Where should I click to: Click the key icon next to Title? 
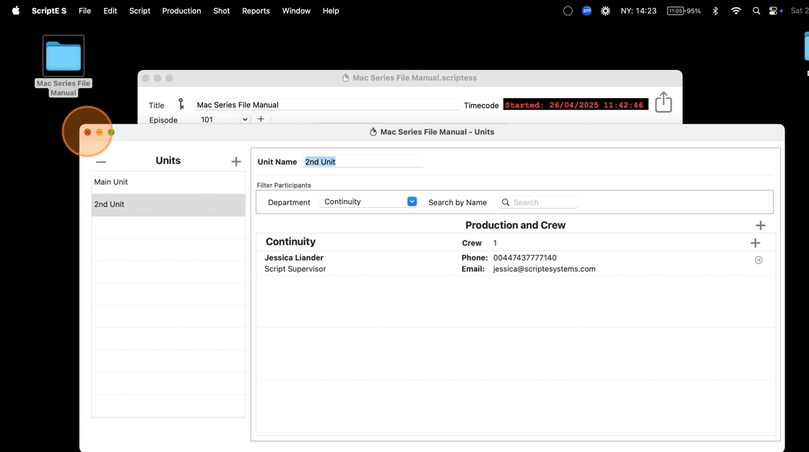coord(181,105)
